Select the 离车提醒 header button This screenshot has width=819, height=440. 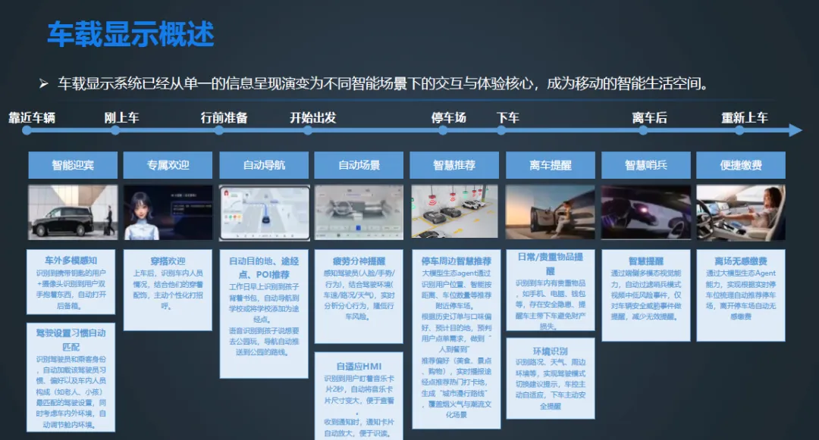[549, 164]
